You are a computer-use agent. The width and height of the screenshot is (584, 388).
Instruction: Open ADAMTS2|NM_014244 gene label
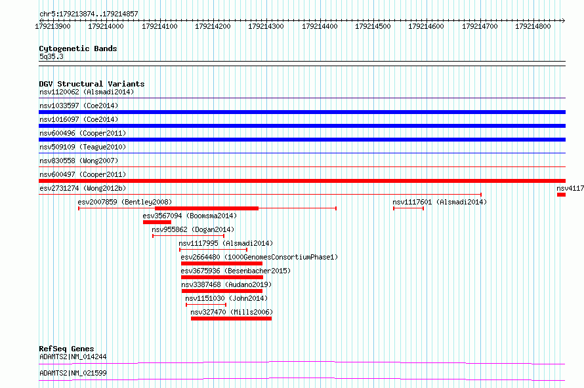pyautogui.click(x=73, y=357)
